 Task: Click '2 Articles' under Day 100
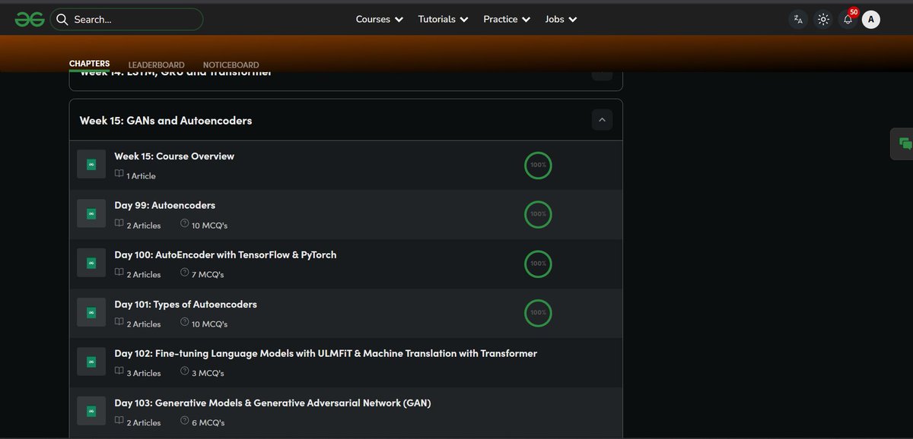pos(143,275)
